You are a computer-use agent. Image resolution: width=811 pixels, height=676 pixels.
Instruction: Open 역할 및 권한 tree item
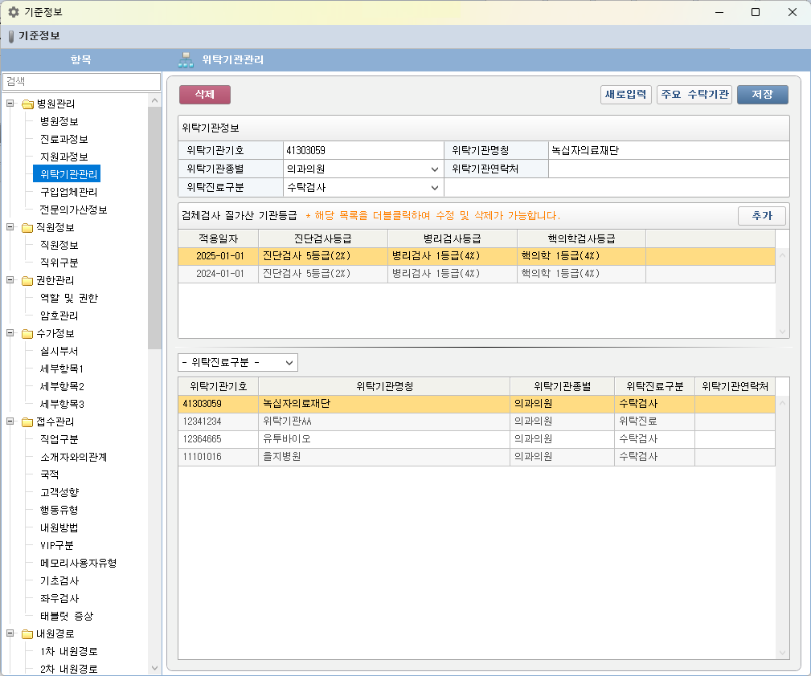tap(68, 298)
